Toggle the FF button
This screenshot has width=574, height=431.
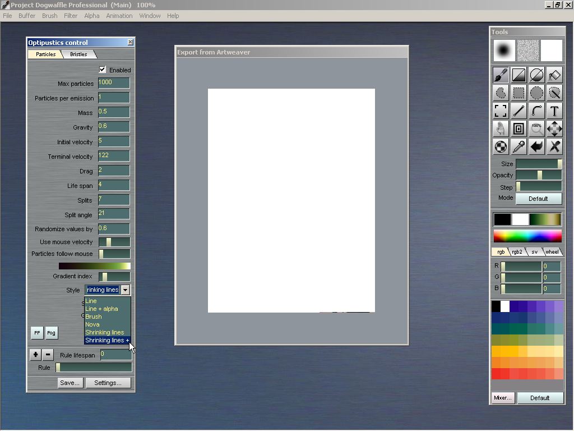[x=37, y=333]
